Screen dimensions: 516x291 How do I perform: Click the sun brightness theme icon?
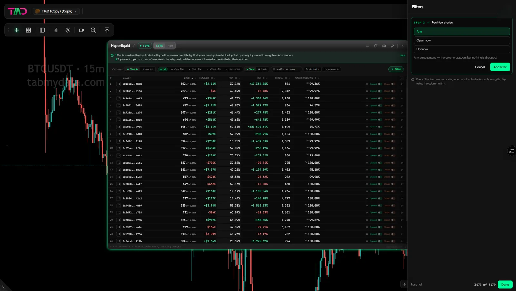[68, 30]
